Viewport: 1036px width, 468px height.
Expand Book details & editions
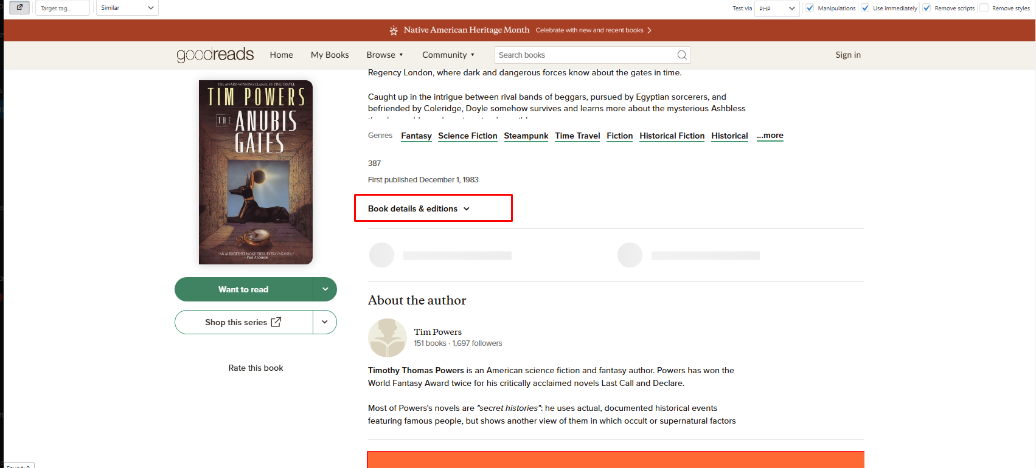pos(419,208)
